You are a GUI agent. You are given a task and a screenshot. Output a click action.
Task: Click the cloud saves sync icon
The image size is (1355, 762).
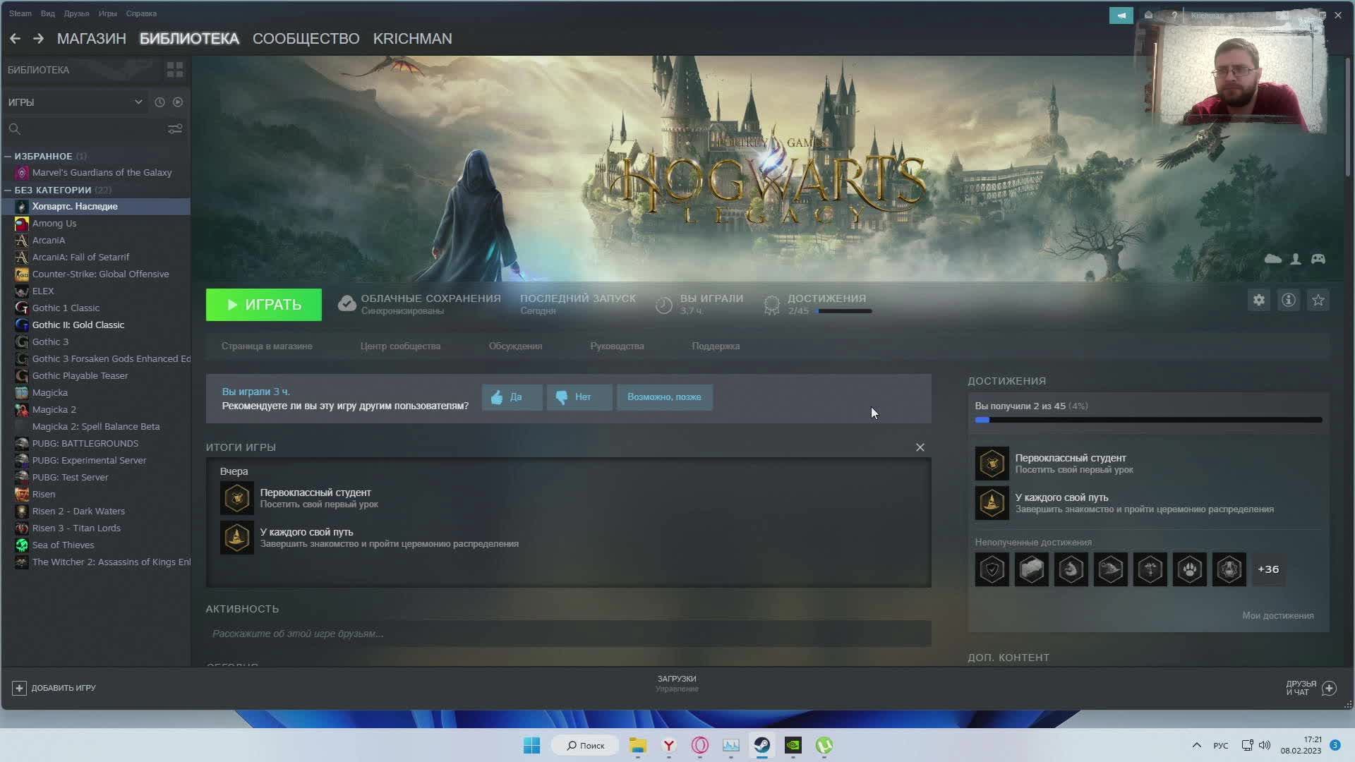(x=345, y=303)
